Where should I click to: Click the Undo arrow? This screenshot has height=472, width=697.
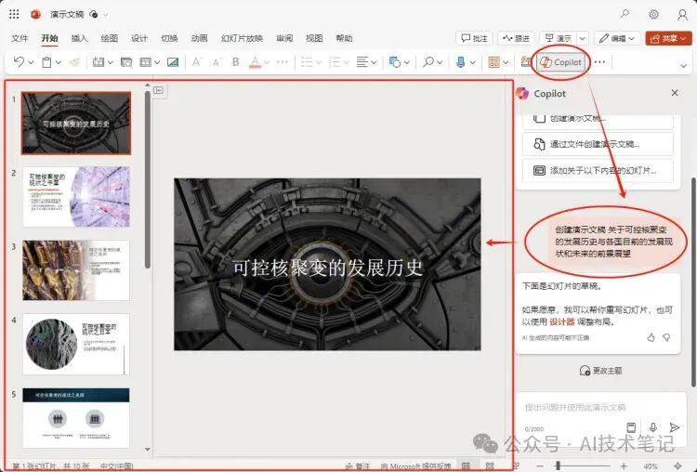19,61
